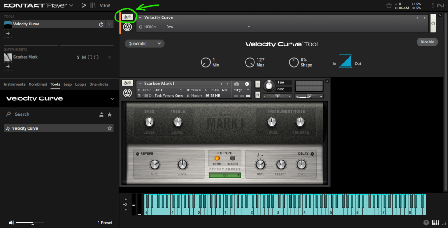Remove Velocity Curve from the Tools list

point(109,25)
